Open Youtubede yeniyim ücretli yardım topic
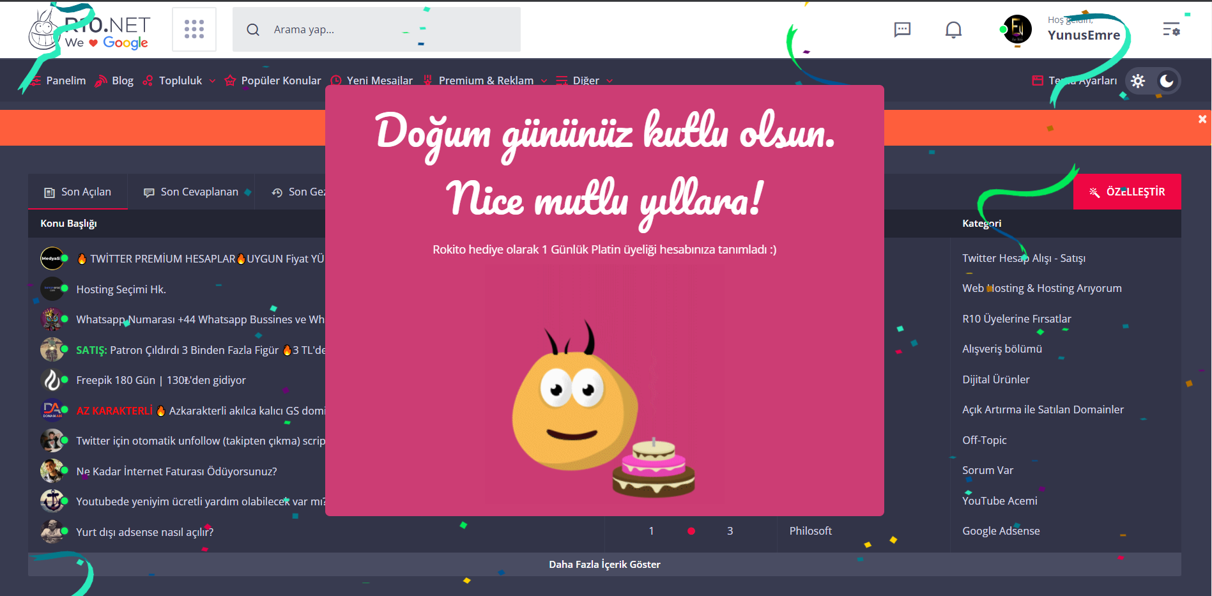The height and width of the screenshot is (596, 1212). pos(201,501)
